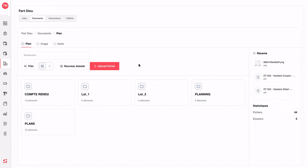Open the sliders settings icon in sidebar
This screenshot has width=308, height=168.
(x=5, y=123)
